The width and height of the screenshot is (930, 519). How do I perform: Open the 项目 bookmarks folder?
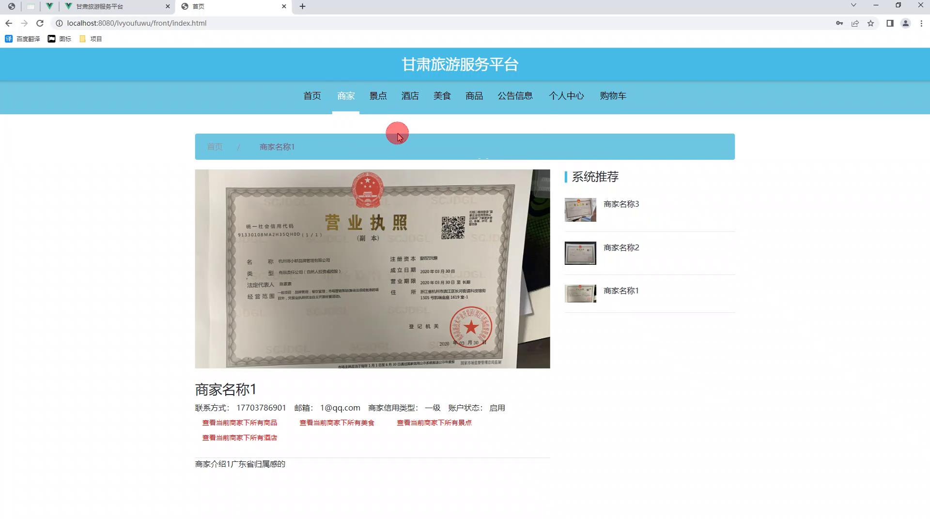90,39
